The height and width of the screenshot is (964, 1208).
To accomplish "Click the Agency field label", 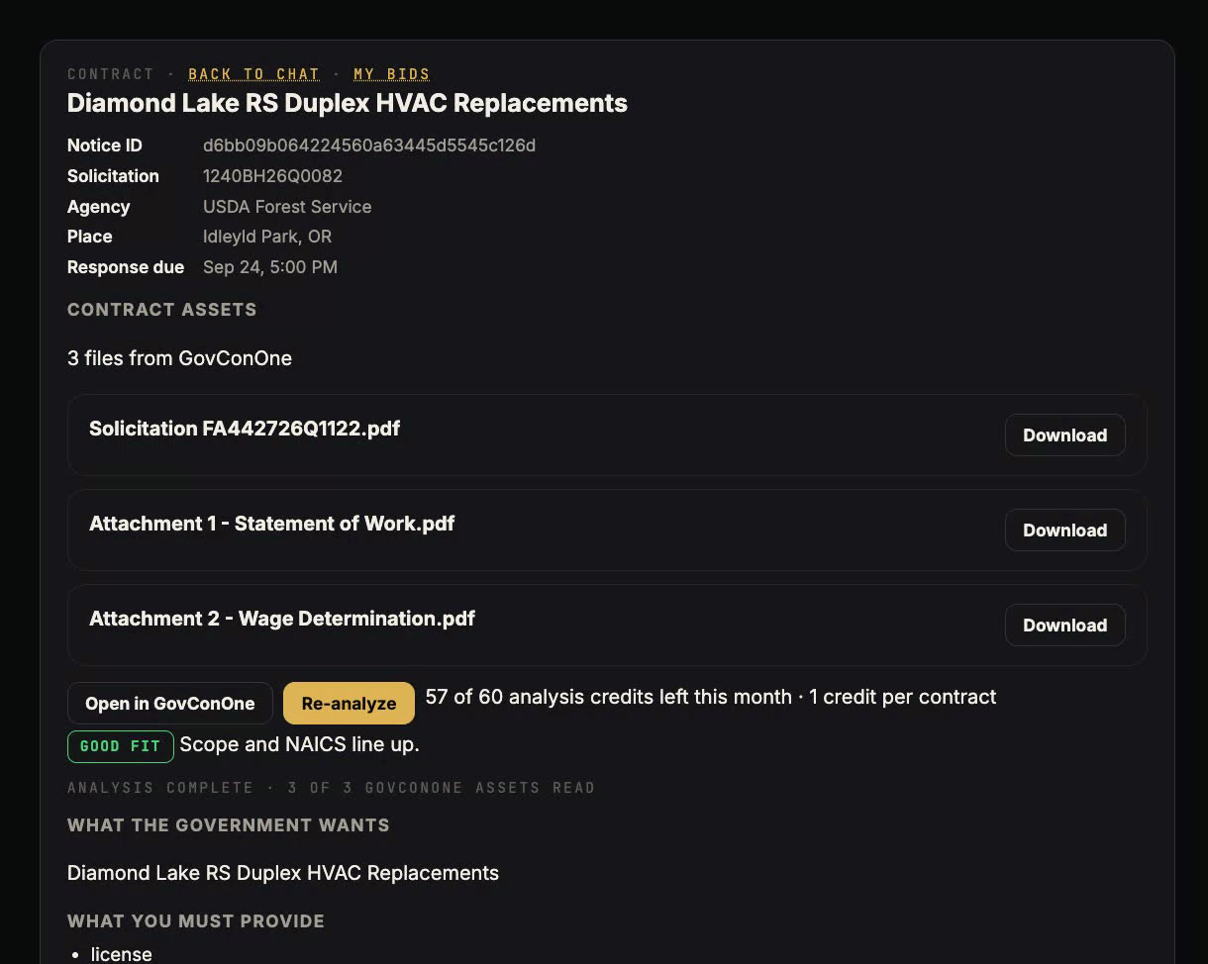I will (x=99, y=207).
